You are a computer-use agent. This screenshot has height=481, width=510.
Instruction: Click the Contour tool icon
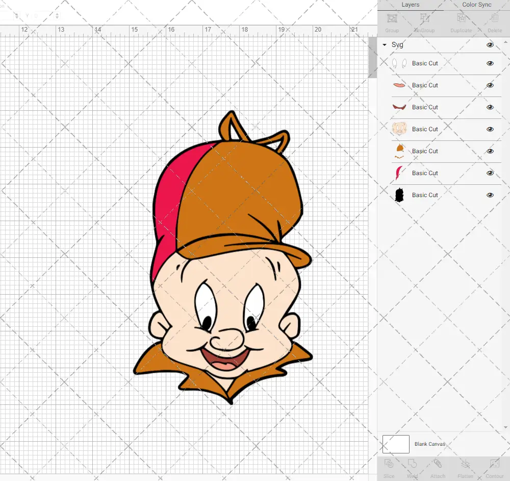coord(494,464)
